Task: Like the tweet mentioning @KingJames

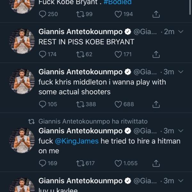Action: coord(118,163)
